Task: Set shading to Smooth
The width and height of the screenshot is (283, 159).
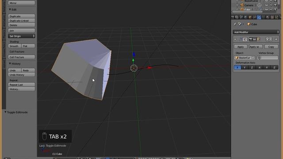Action: click(15, 46)
